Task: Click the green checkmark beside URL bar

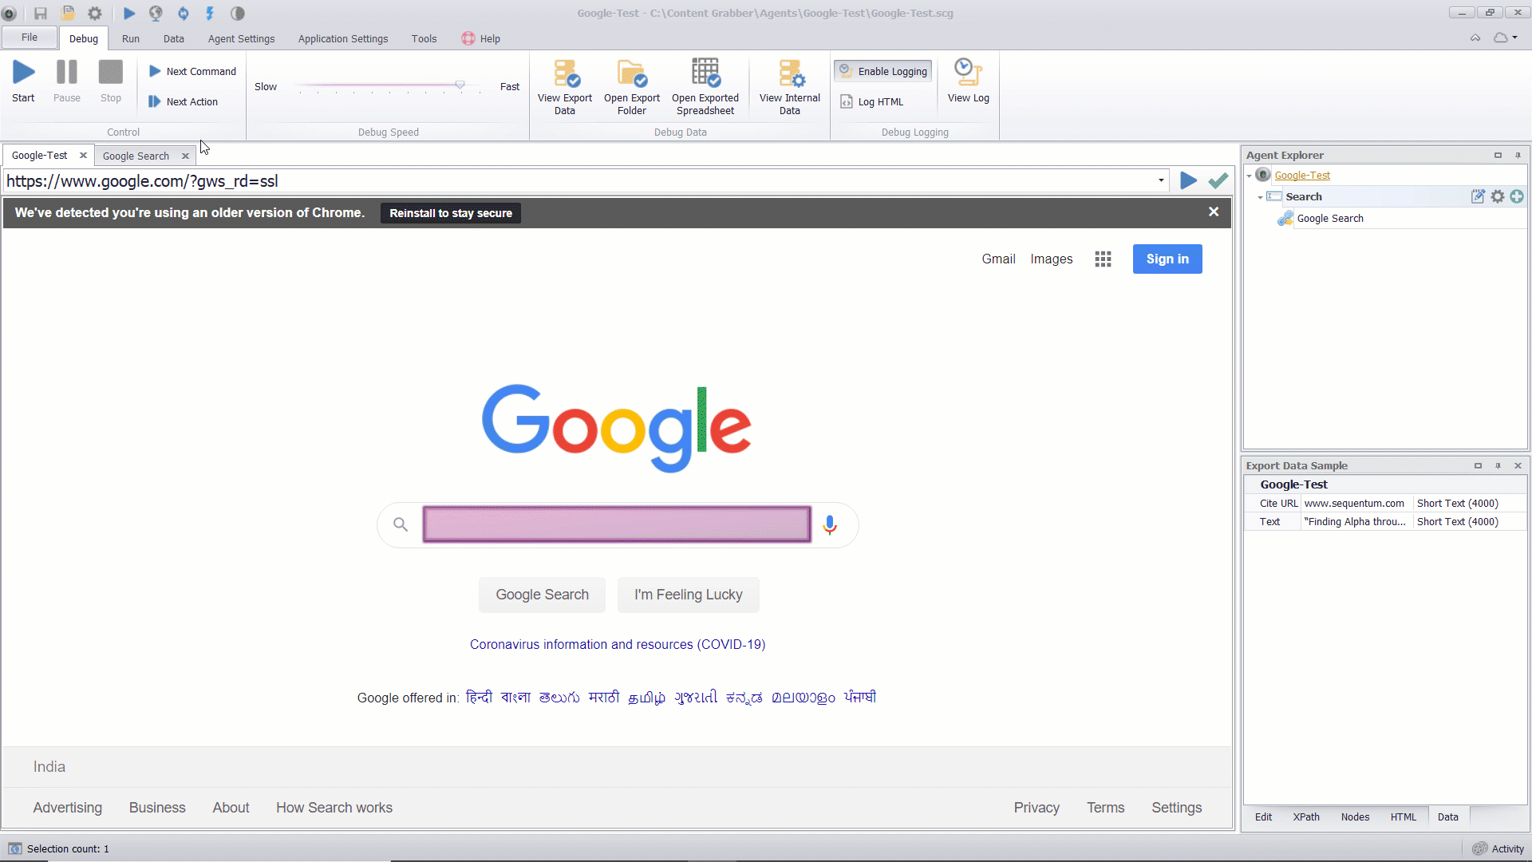Action: (1218, 181)
